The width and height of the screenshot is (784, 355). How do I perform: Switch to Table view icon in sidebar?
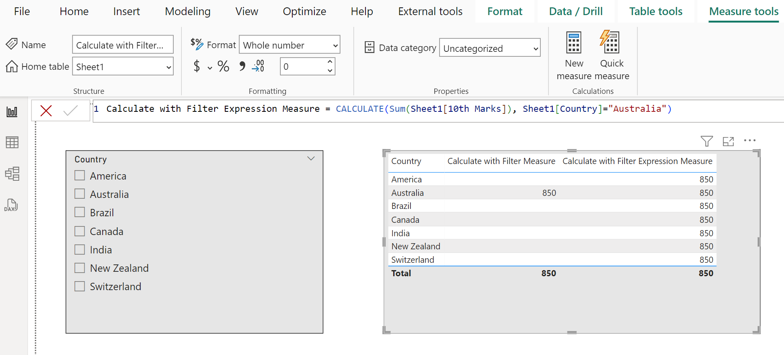(x=12, y=142)
